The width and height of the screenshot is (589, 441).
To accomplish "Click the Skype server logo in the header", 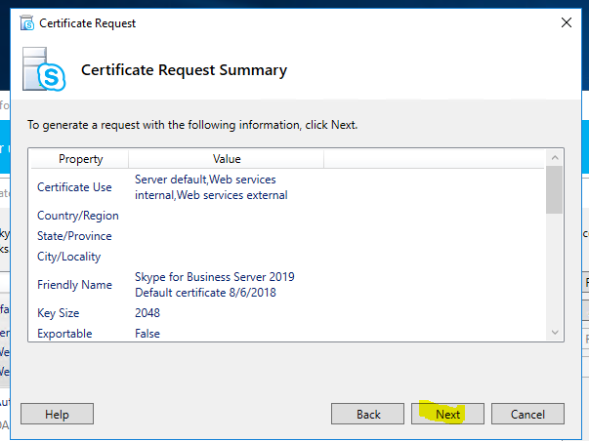I will point(44,69).
